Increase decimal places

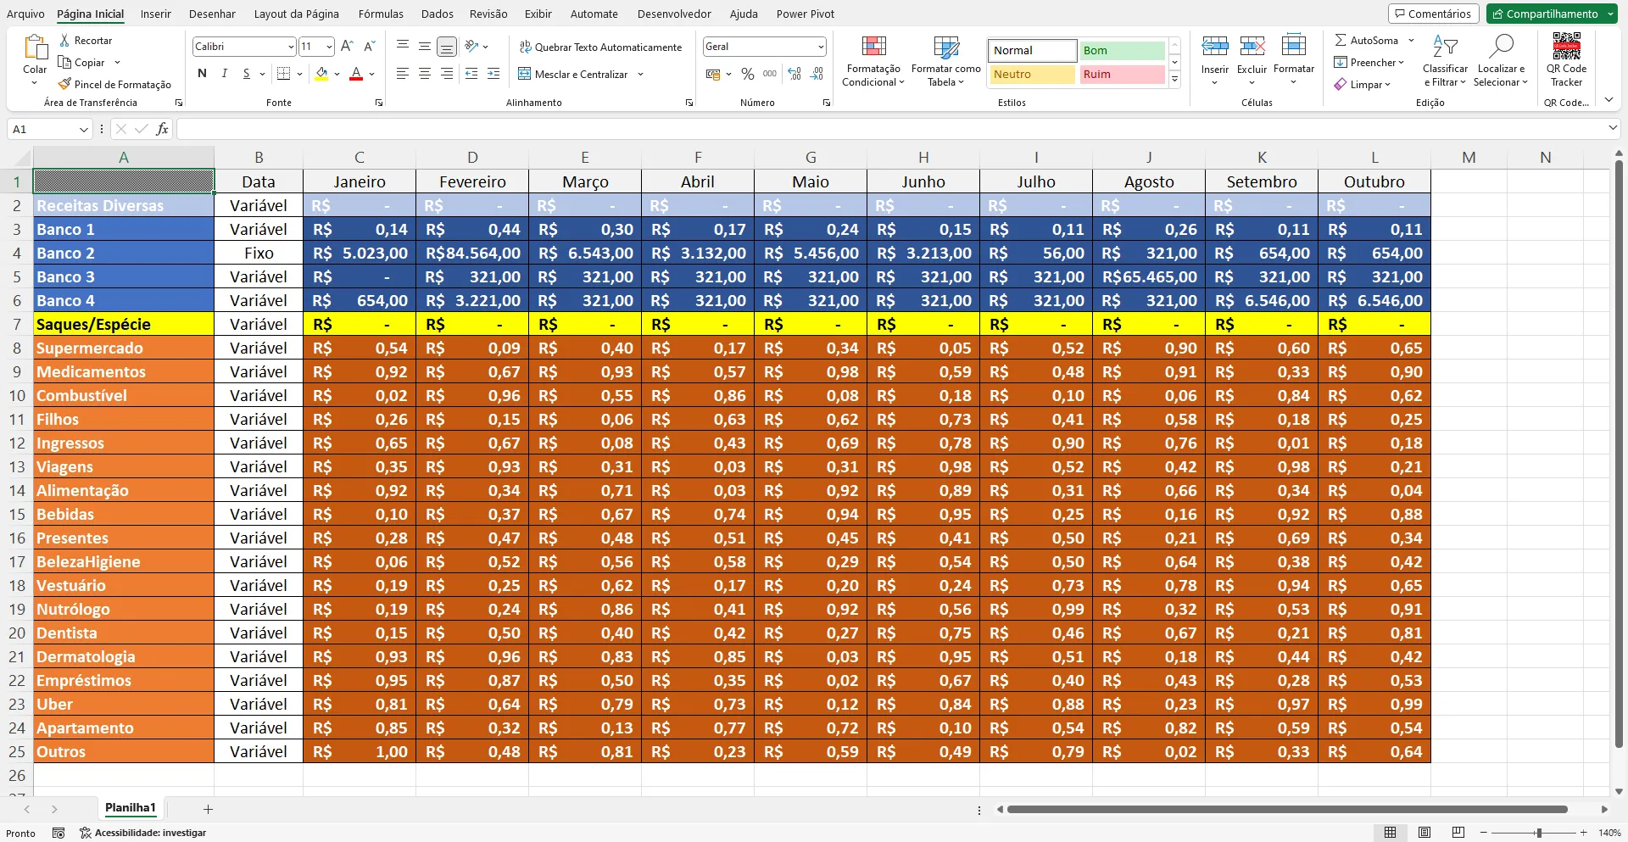click(x=794, y=74)
